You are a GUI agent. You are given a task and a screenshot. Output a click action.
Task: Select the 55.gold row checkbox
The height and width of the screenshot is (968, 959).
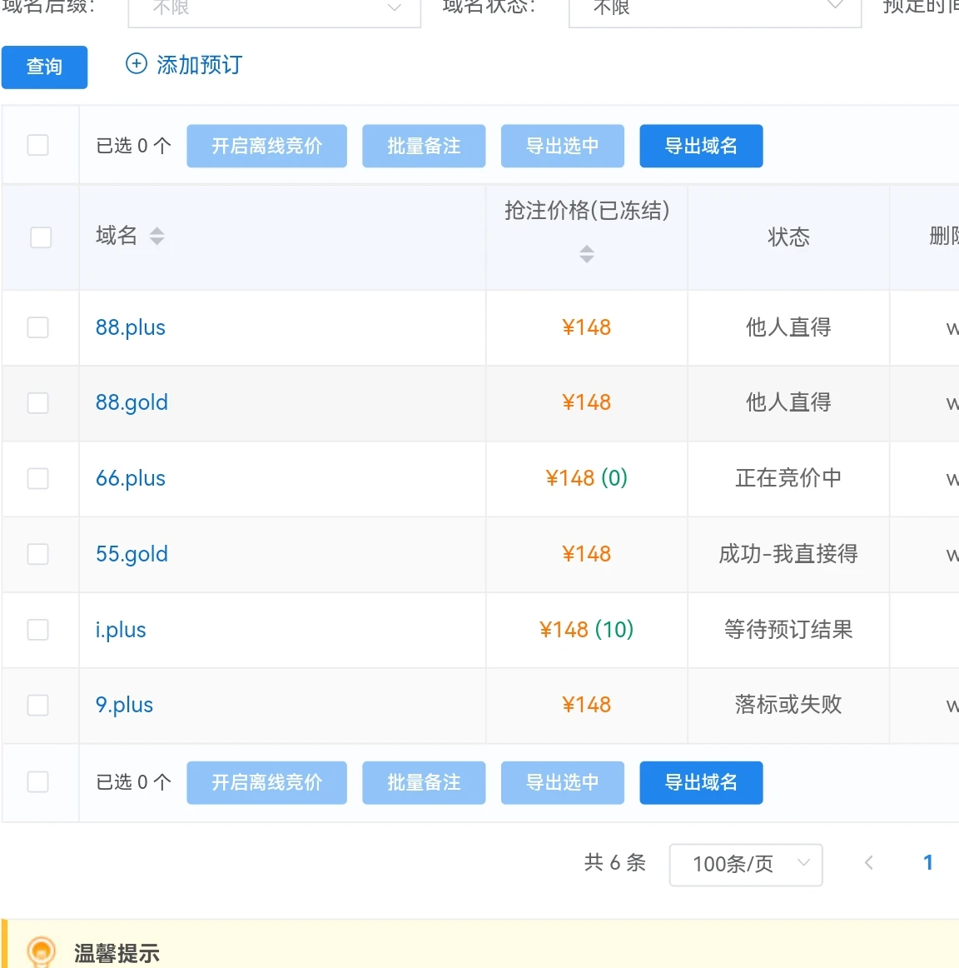click(38, 554)
